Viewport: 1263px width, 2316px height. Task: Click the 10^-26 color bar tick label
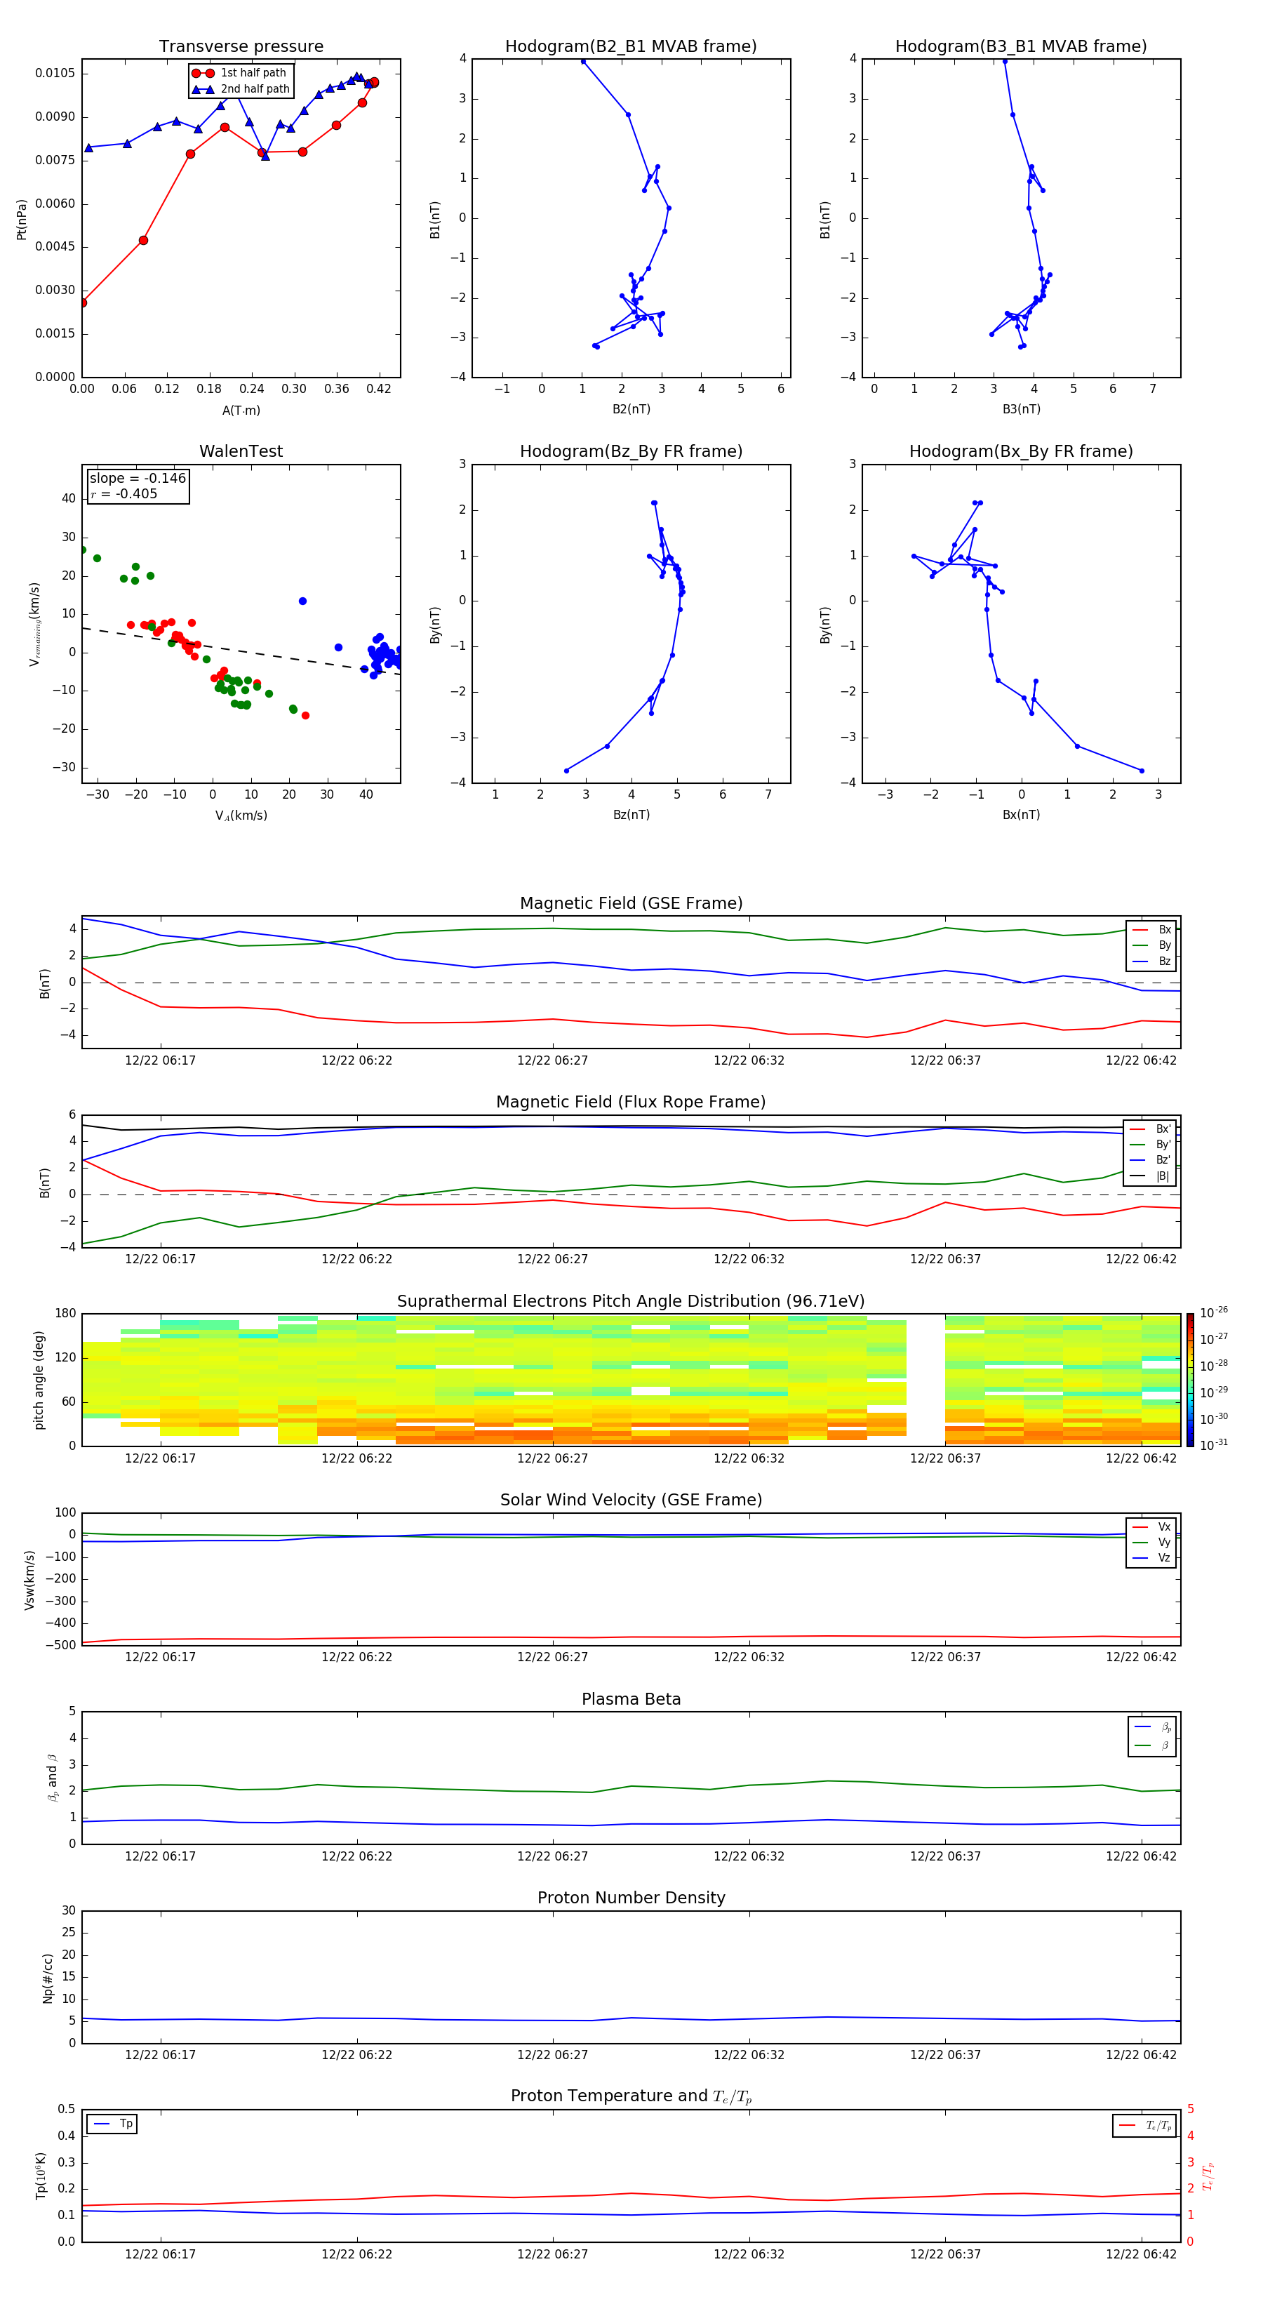(x=1214, y=1312)
